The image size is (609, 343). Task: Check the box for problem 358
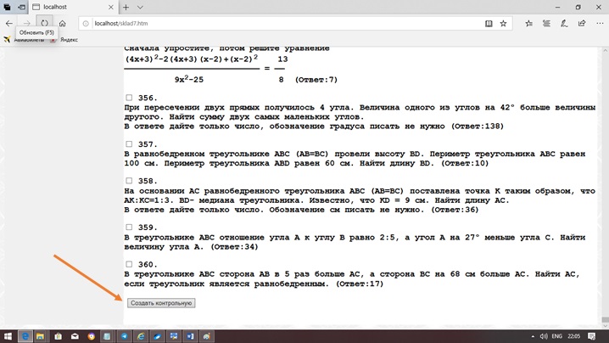[x=128, y=181]
